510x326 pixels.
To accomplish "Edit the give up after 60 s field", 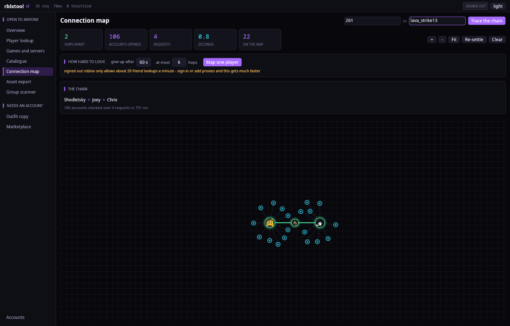I will [144, 62].
